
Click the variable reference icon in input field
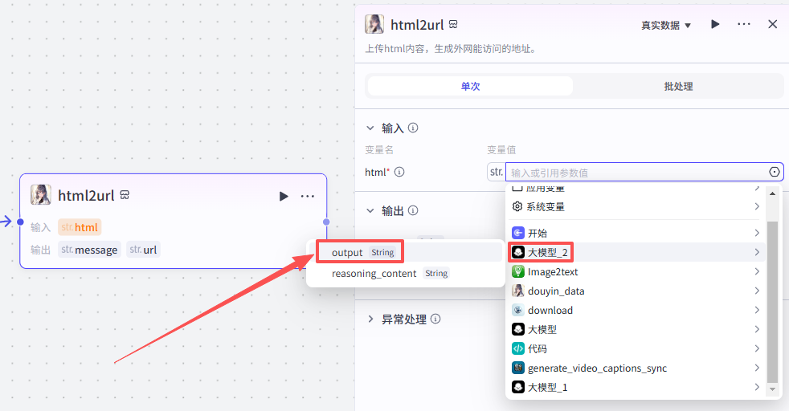point(775,172)
